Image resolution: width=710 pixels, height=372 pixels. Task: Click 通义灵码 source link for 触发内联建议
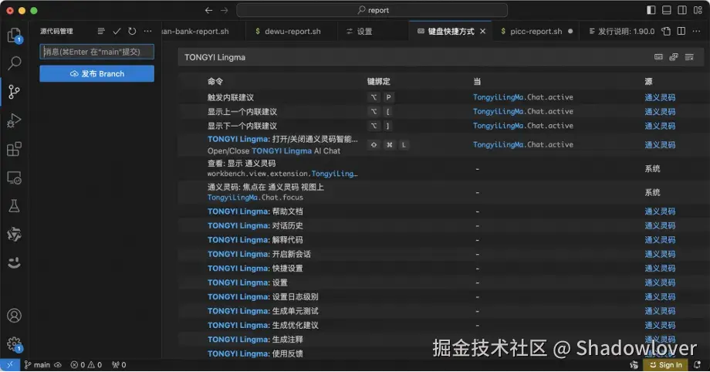[660, 97]
